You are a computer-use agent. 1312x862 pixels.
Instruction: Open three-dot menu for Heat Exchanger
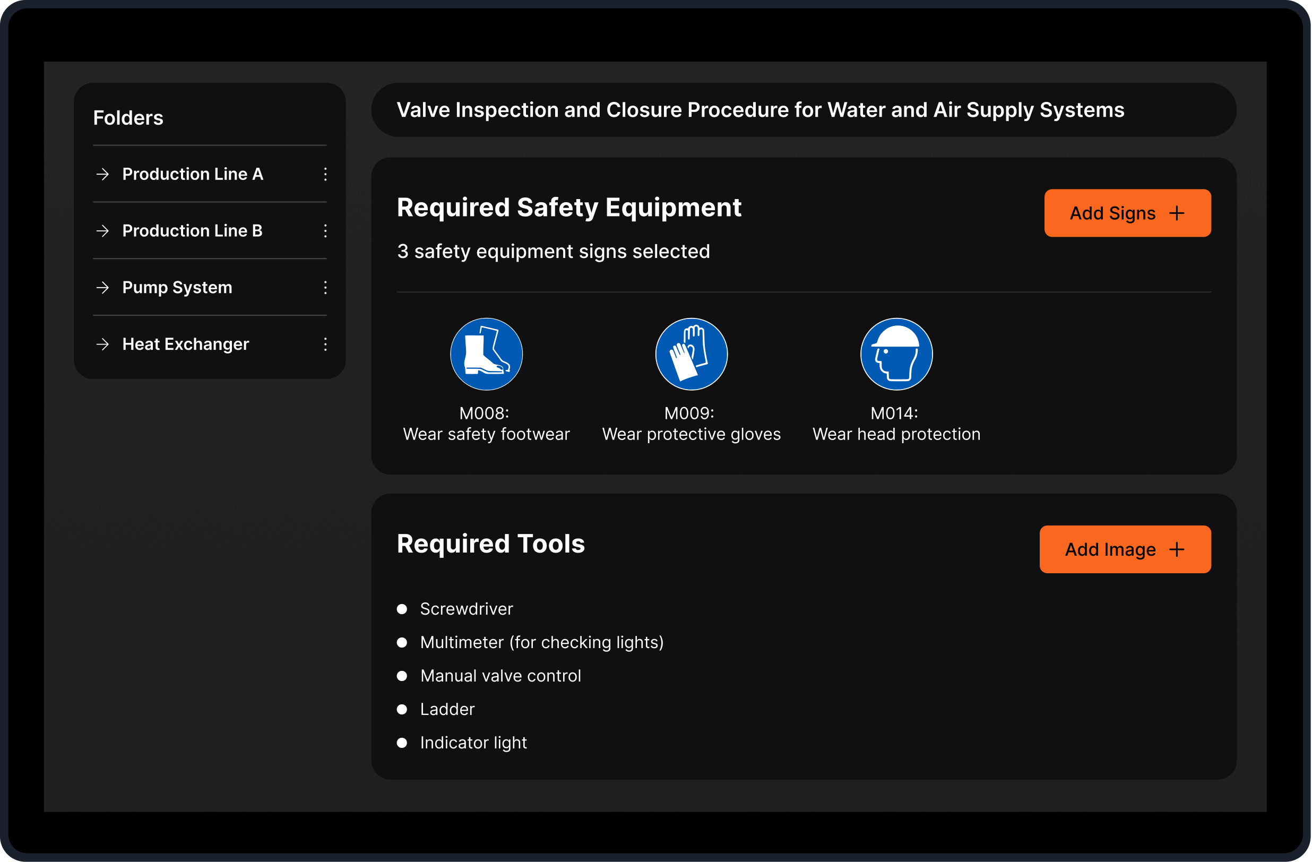click(325, 344)
